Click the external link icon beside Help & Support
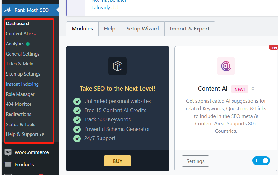 [x=42, y=135]
